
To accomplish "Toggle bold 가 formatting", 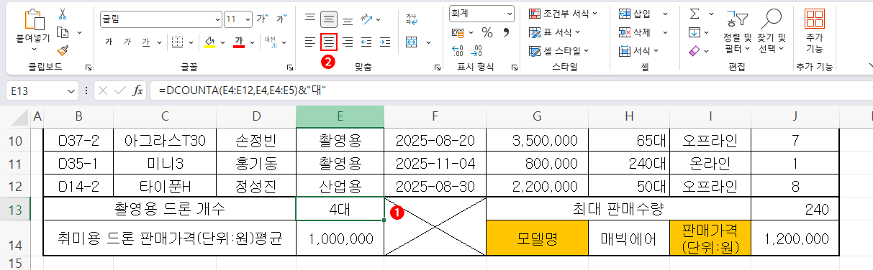I will [x=109, y=42].
